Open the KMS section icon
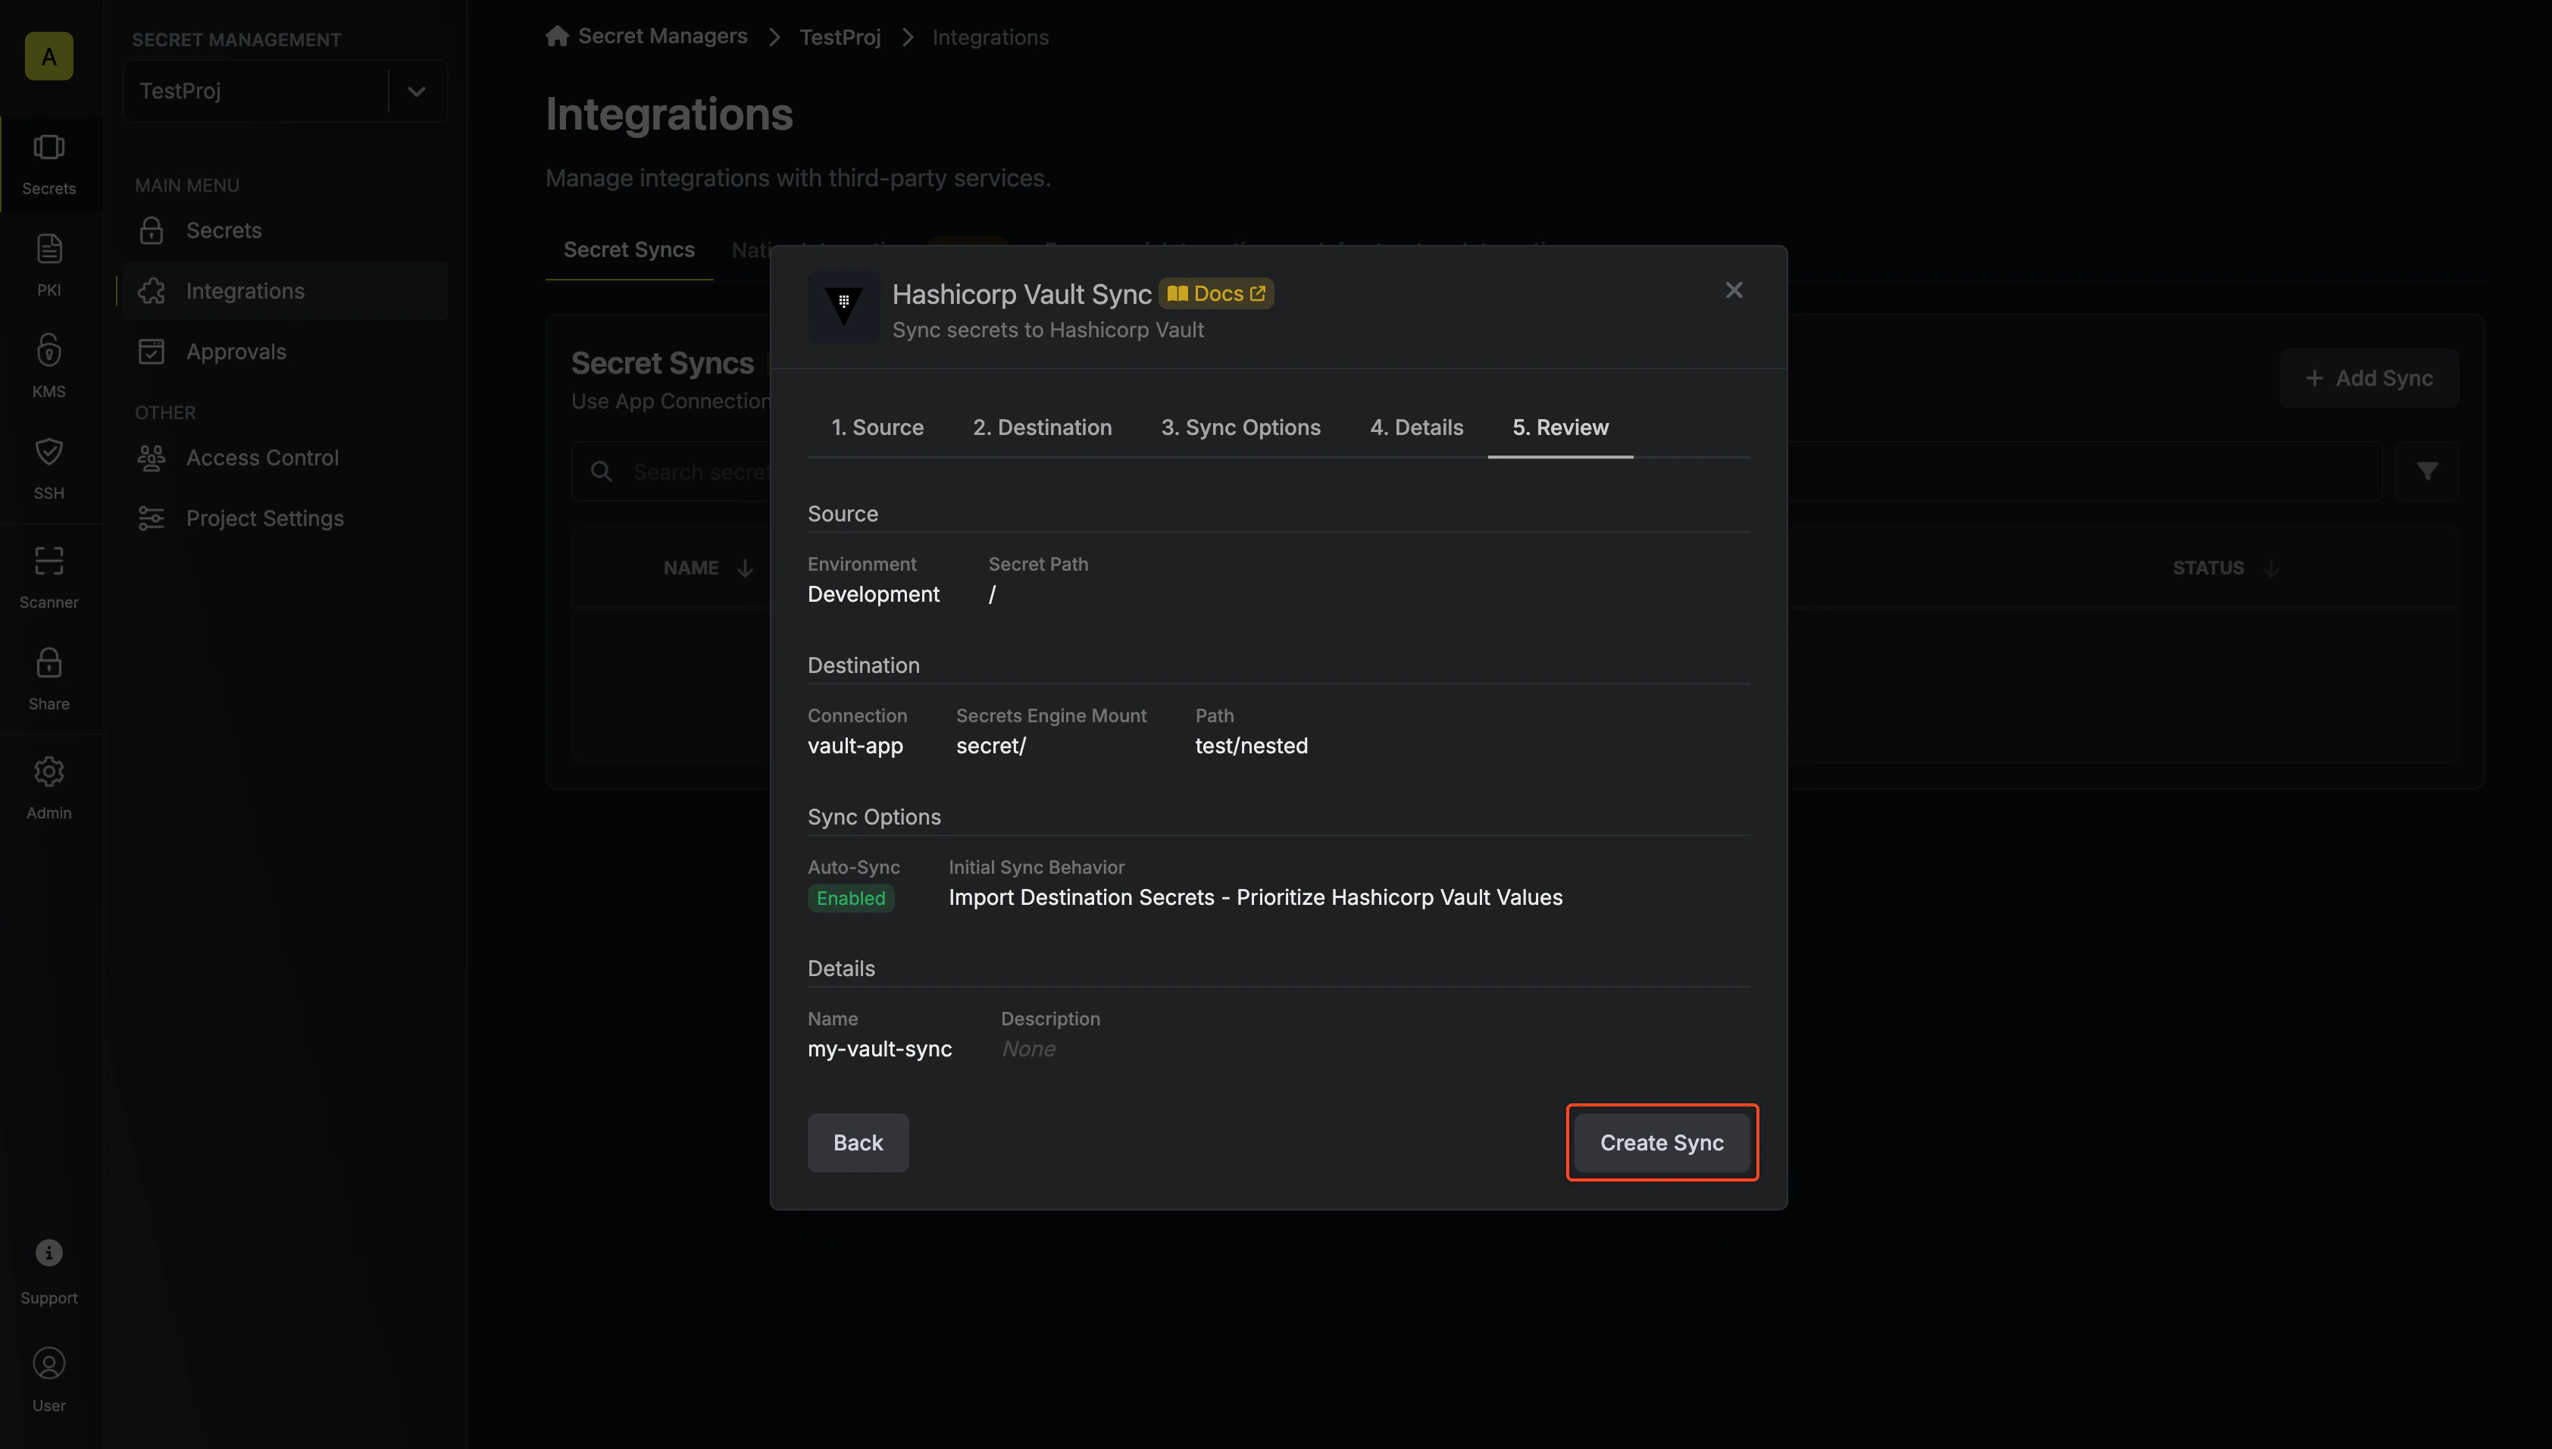This screenshot has height=1449, width=2552. coord(48,350)
